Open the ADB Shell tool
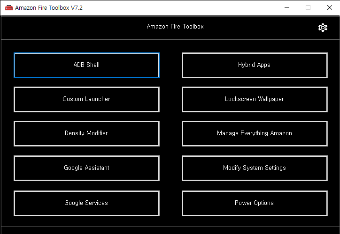The image size is (340, 234). click(x=86, y=65)
